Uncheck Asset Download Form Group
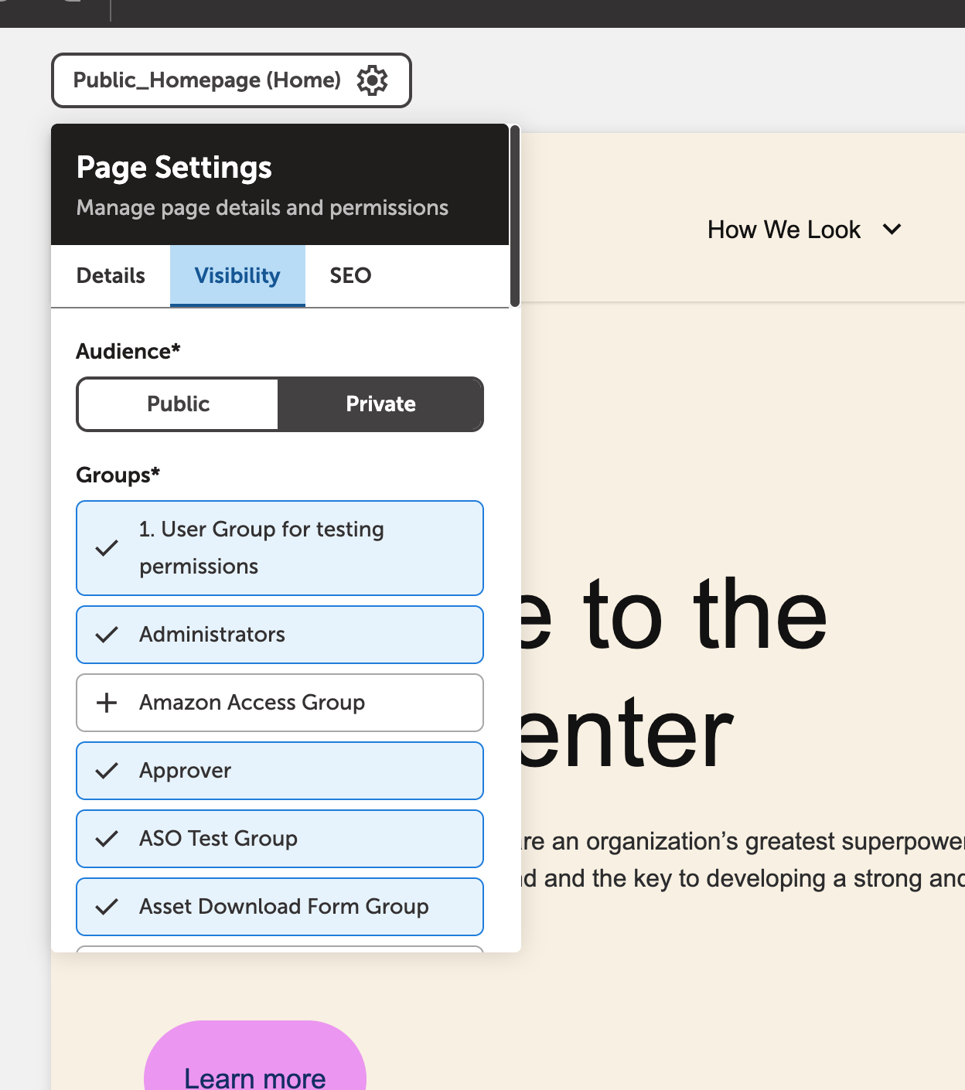Viewport: 965px width, 1090px height. coord(280,907)
